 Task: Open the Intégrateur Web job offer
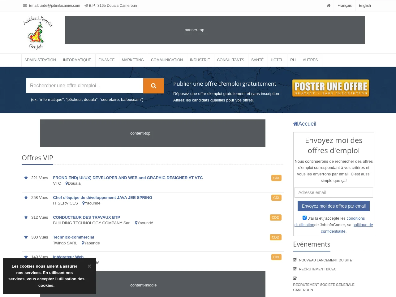click(x=68, y=257)
